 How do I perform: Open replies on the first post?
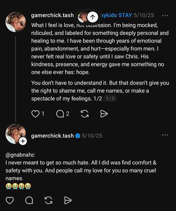(x=60, y=114)
